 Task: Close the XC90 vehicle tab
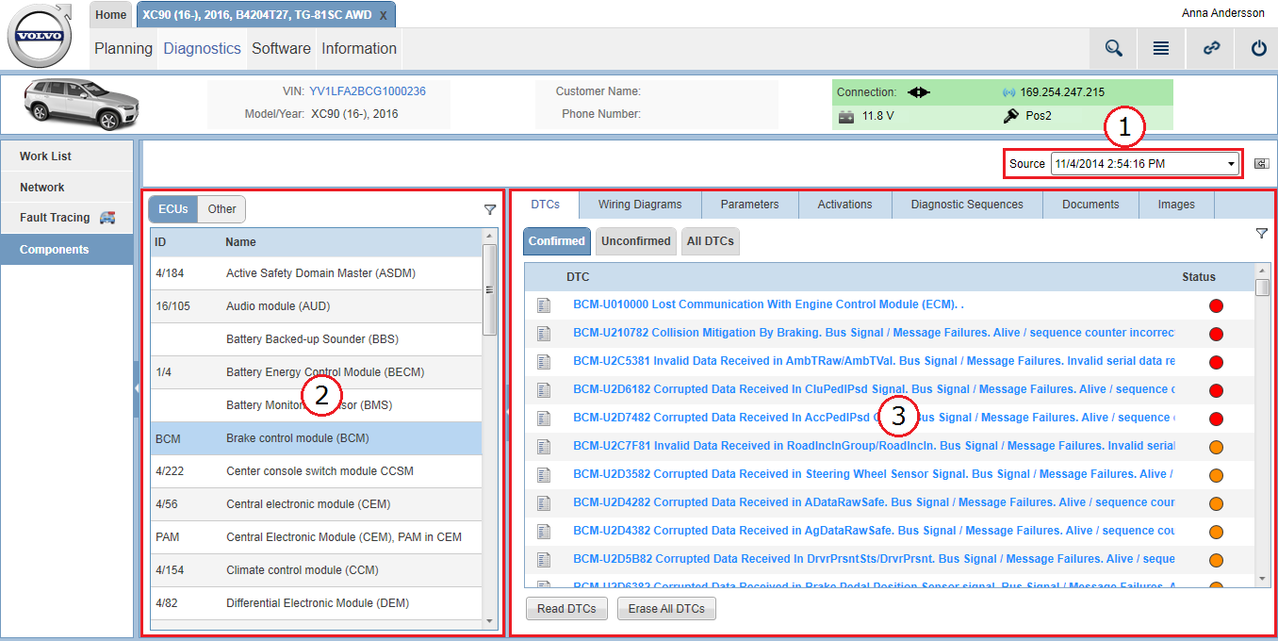point(383,16)
